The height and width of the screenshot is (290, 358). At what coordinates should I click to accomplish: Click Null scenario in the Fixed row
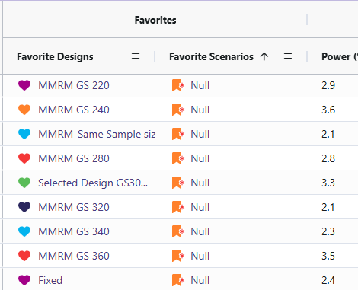tap(200, 280)
